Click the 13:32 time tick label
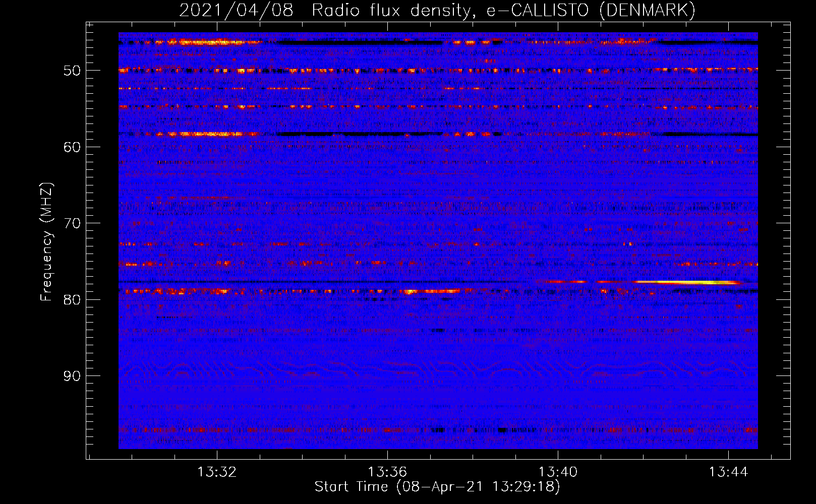 (217, 472)
